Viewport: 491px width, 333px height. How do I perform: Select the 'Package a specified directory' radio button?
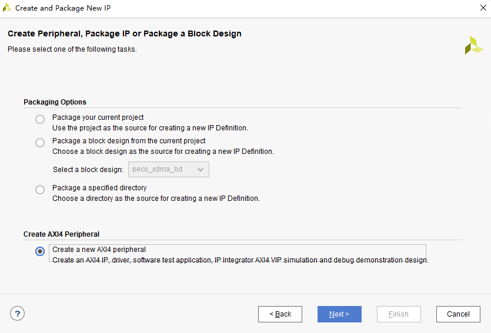[x=40, y=190]
